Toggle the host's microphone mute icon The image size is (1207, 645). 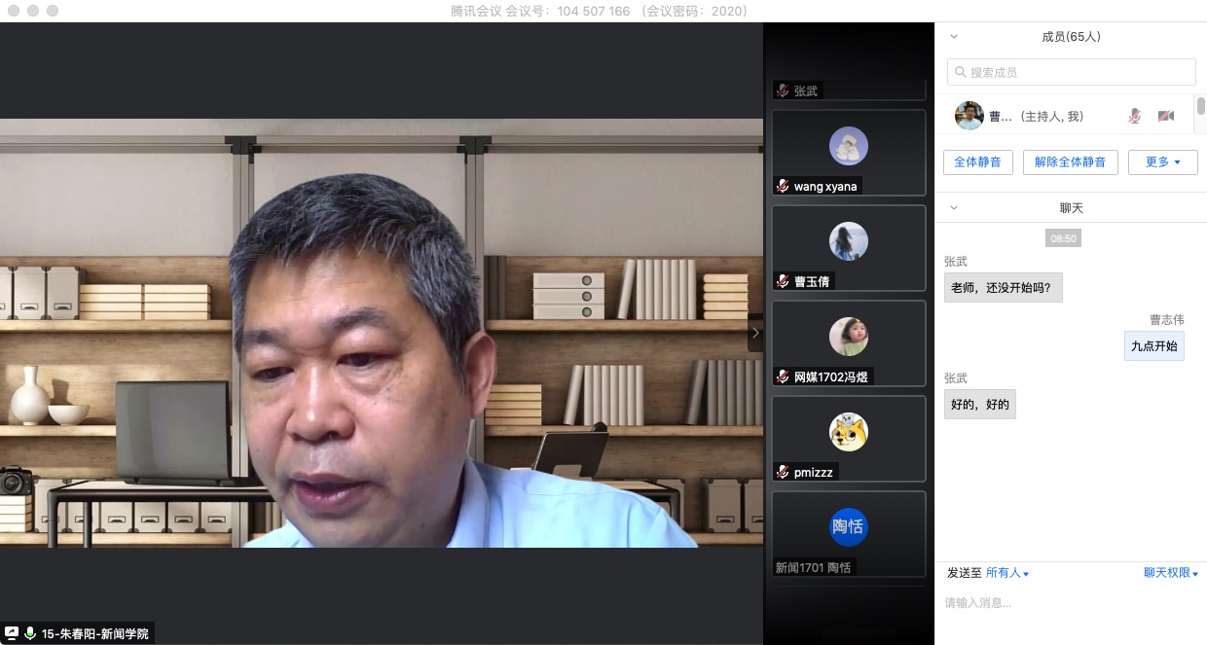(1134, 116)
